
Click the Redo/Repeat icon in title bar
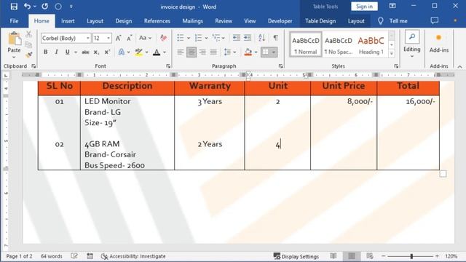[x=45, y=7]
